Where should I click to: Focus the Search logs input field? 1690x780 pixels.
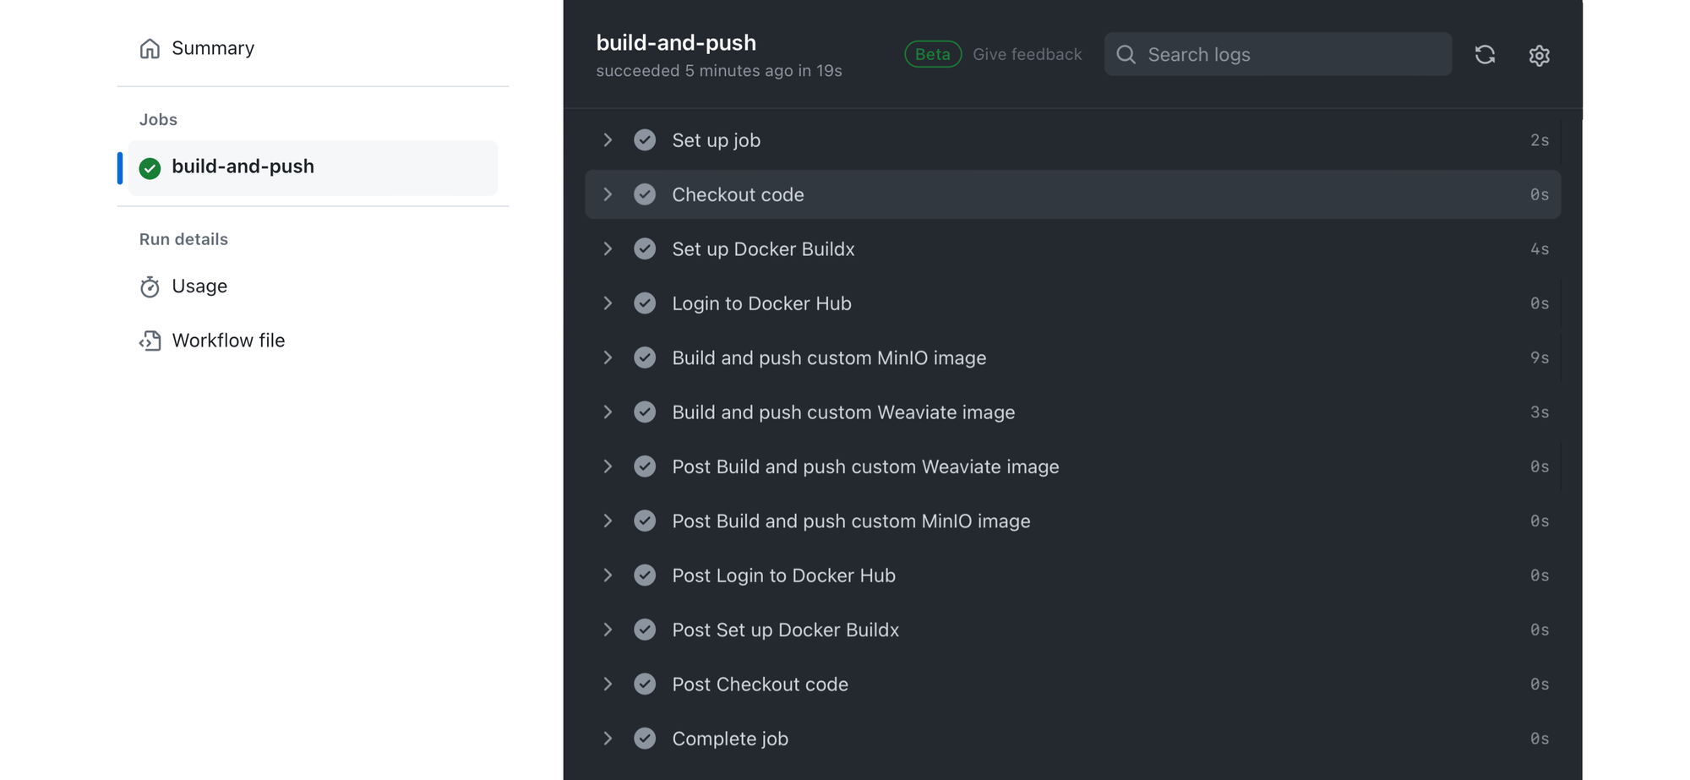pyautogui.click(x=1293, y=55)
